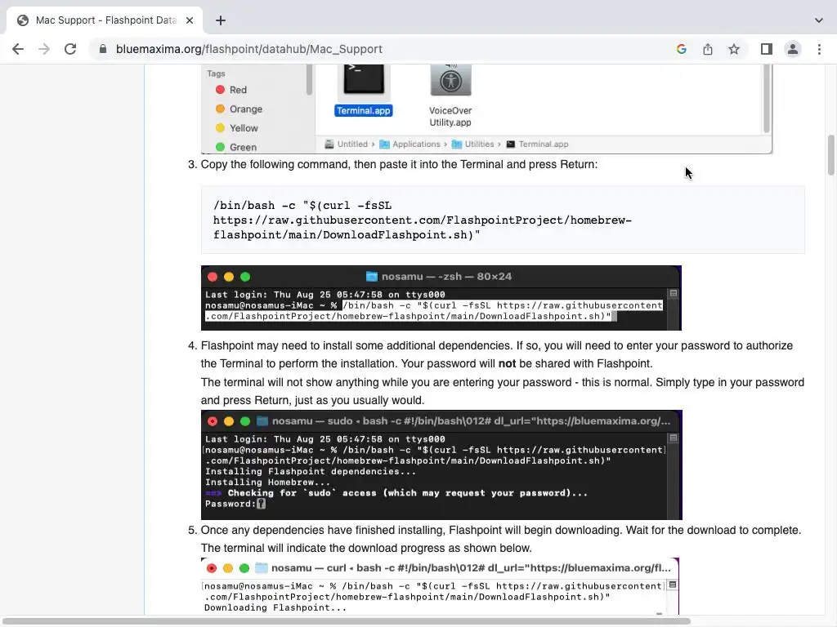Share this page using share icon
This screenshot has width=837, height=627.
tap(707, 49)
